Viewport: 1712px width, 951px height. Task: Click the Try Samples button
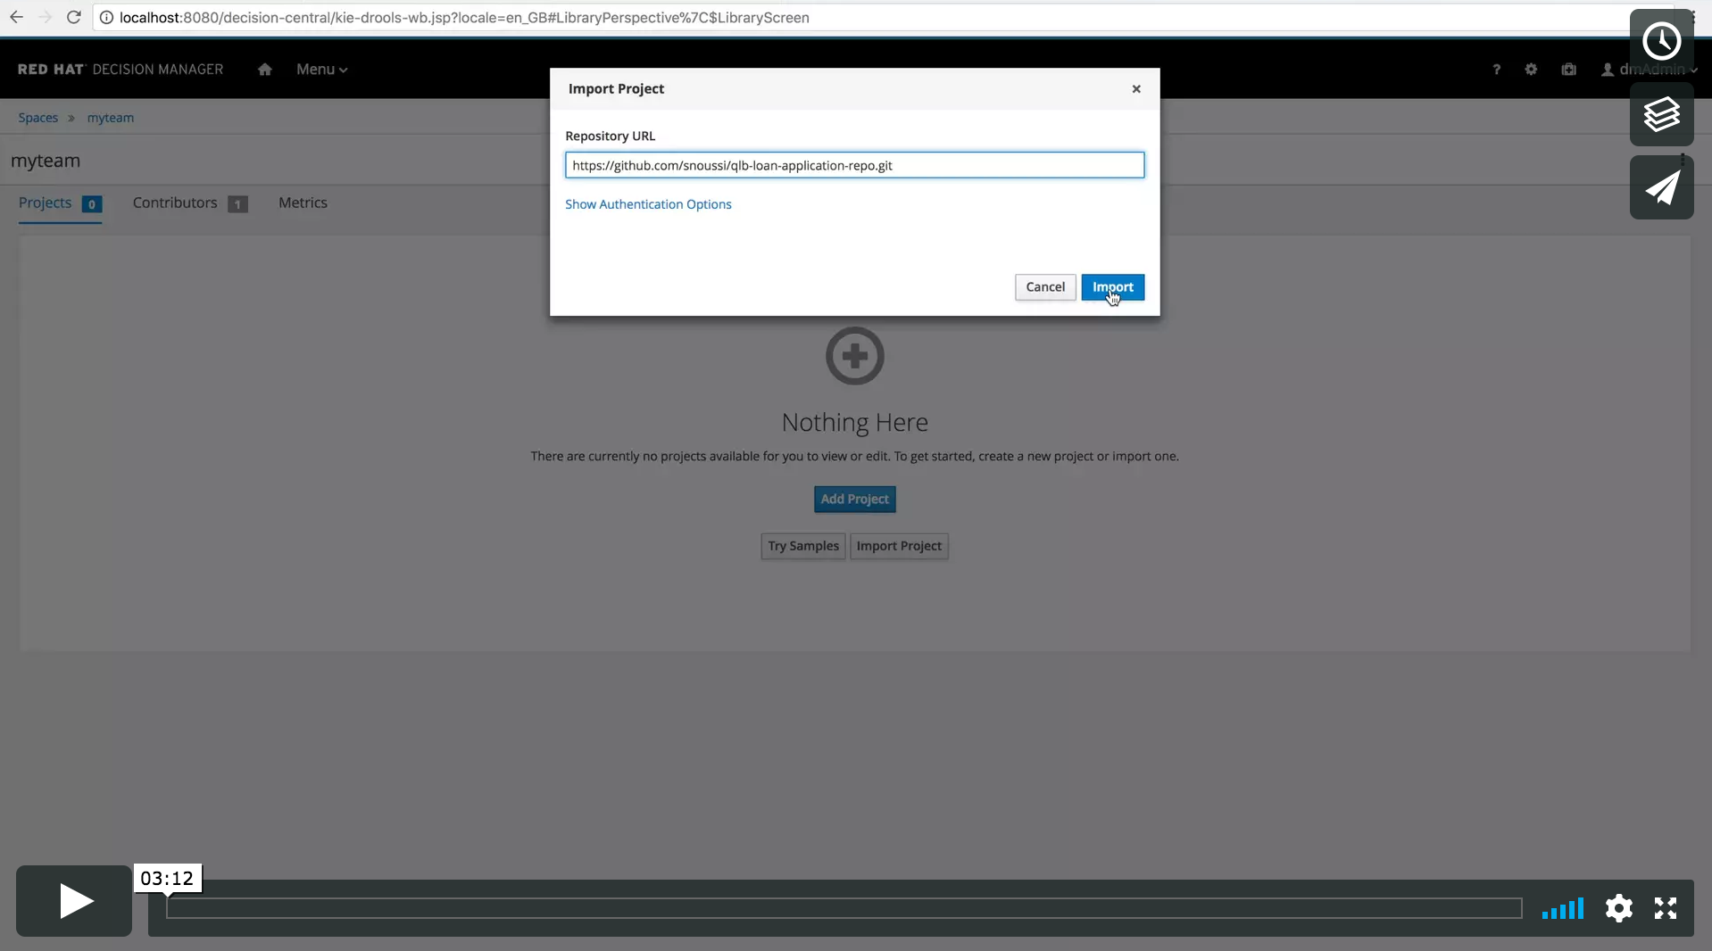(x=802, y=546)
